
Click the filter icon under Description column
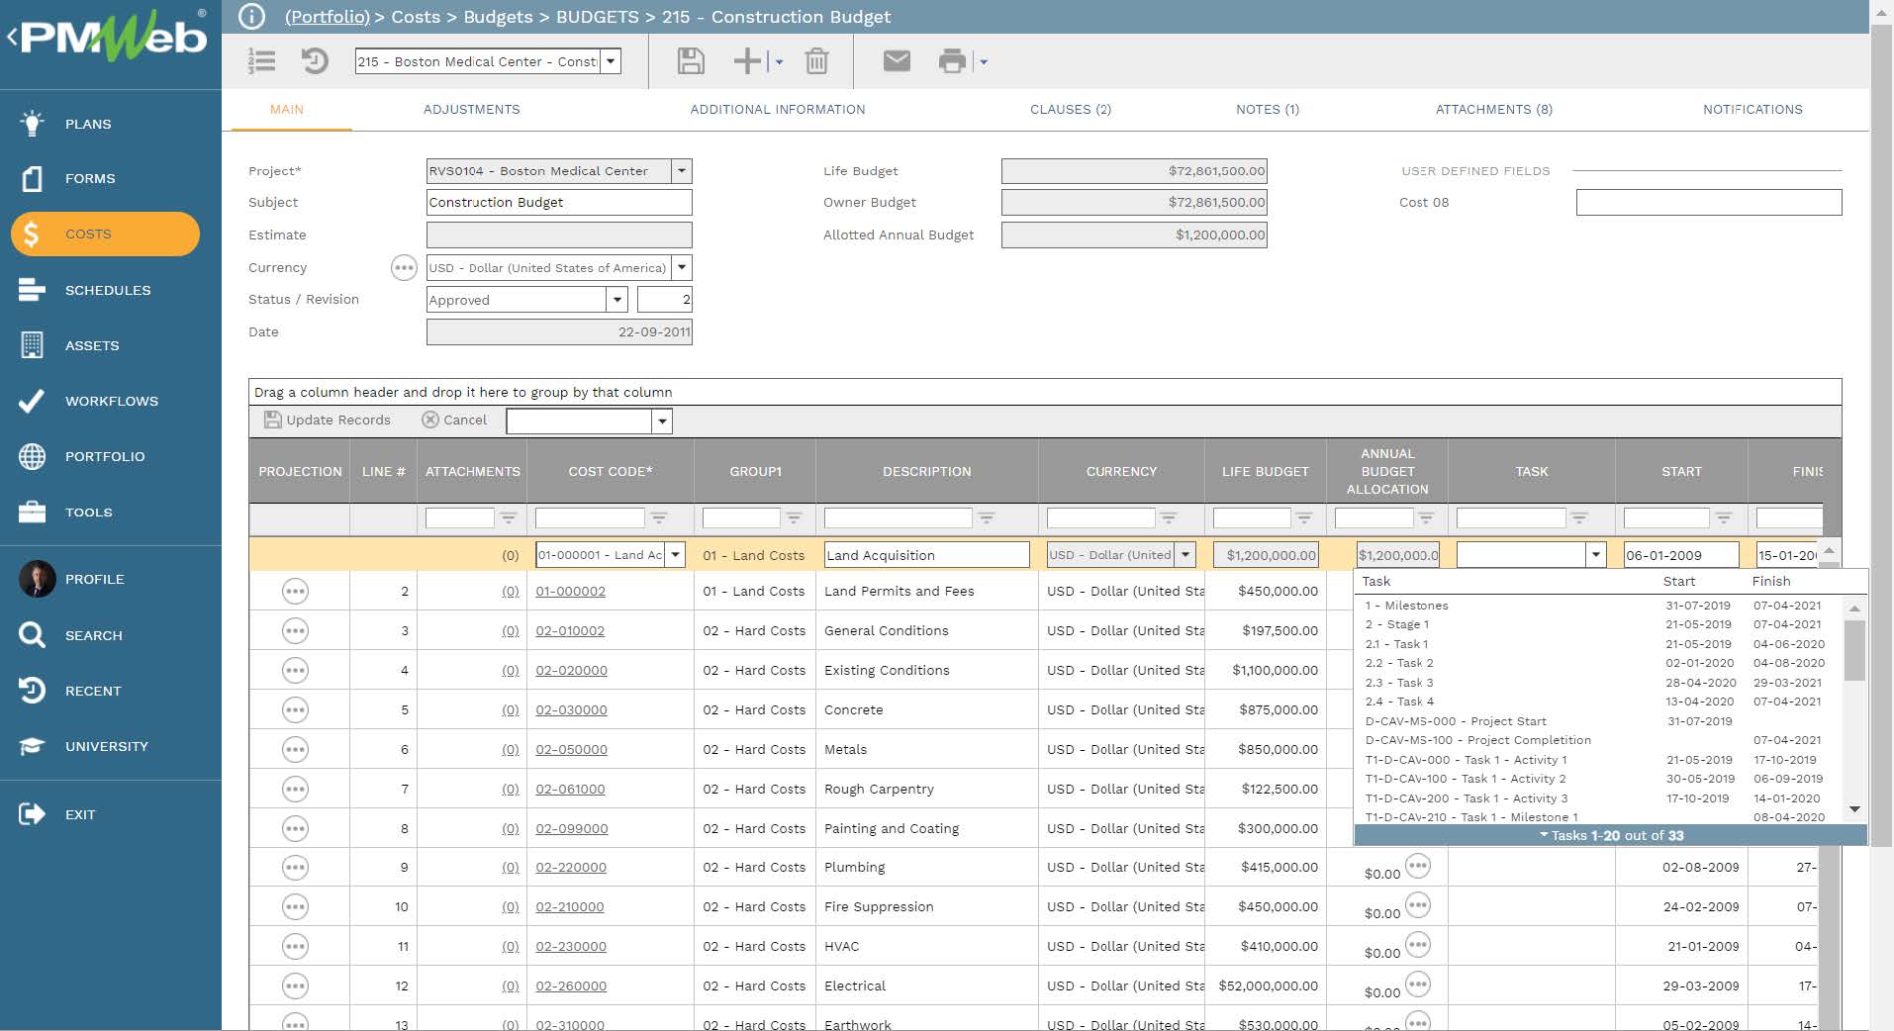tap(986, 517)
